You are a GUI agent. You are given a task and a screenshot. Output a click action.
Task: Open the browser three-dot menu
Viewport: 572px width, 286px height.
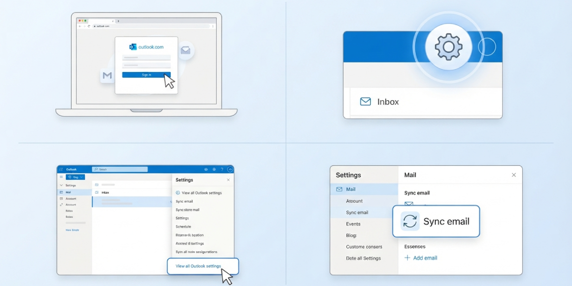(213, 26)
